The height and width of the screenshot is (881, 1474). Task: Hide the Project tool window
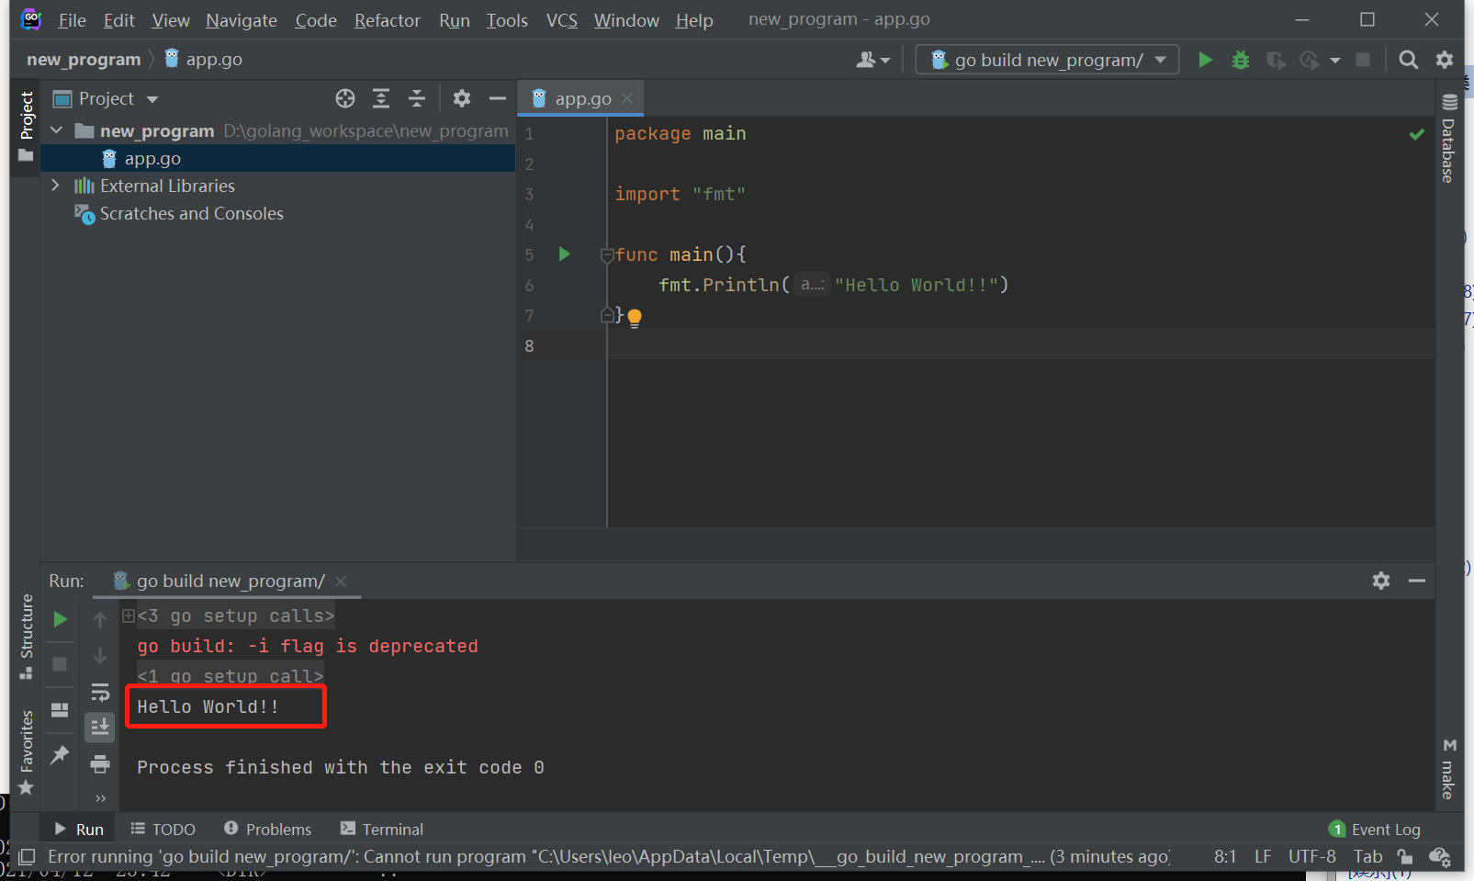[498, 98]
